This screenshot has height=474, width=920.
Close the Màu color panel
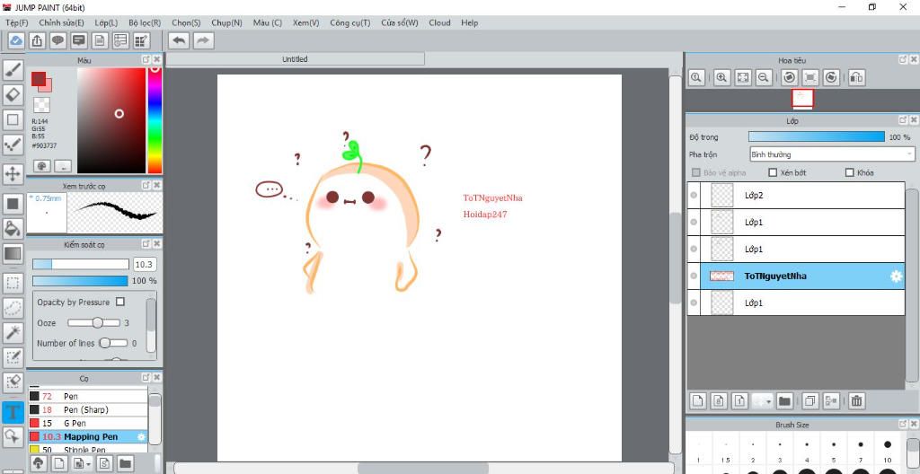pos(157,60)
